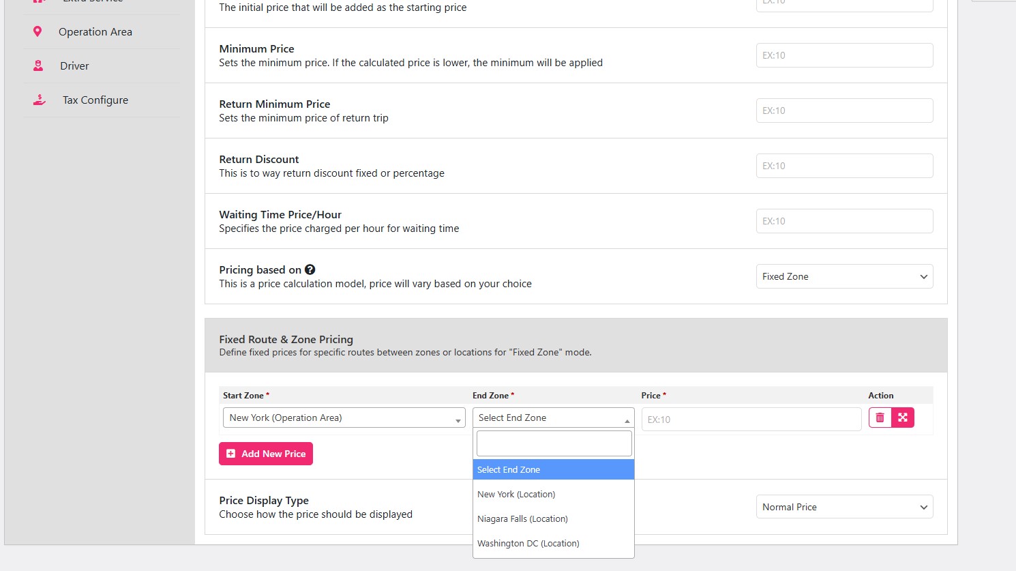The height and width of the screenshot is (571, 1016).
Task: Open Tax Configure from the sidebar
Action: [95, 100]
